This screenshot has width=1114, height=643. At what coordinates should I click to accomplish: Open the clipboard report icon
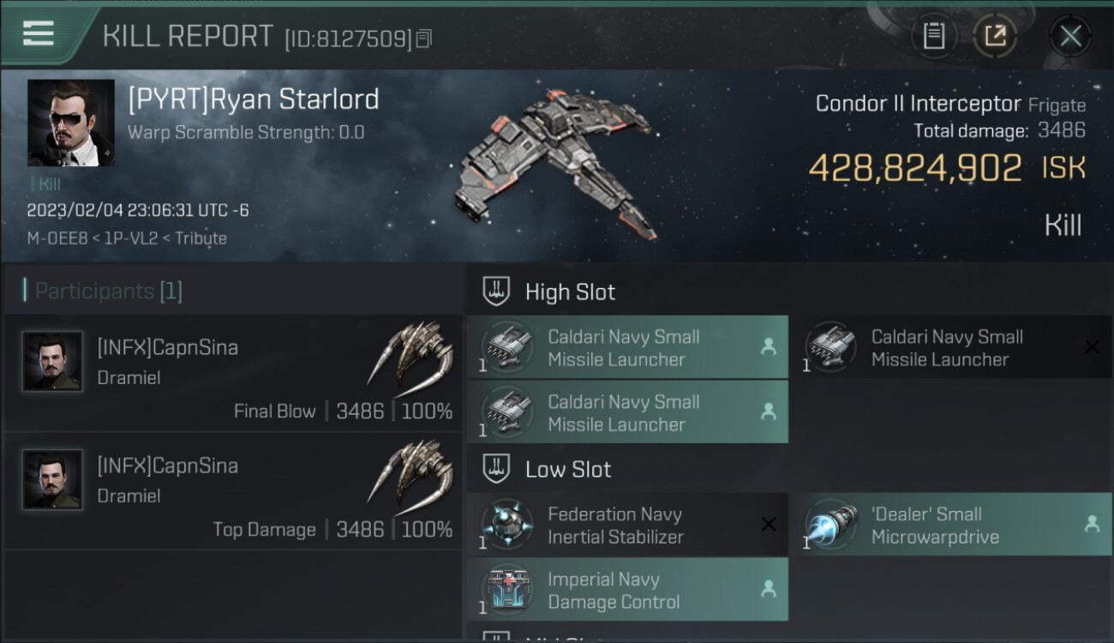point(933,36)
